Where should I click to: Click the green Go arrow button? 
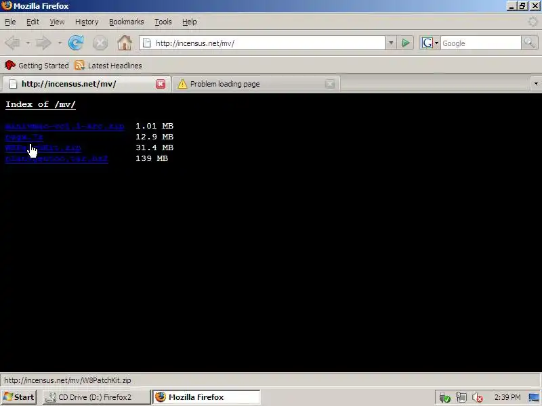pyautogui.click(x=406, y=43)
